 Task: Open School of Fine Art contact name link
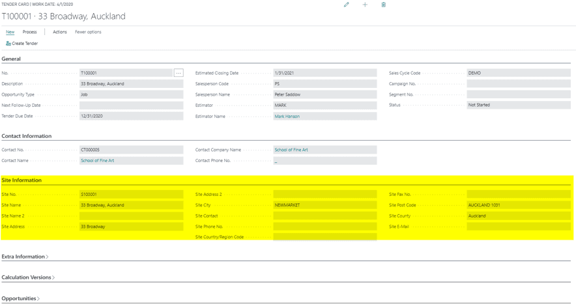point(97,161)
